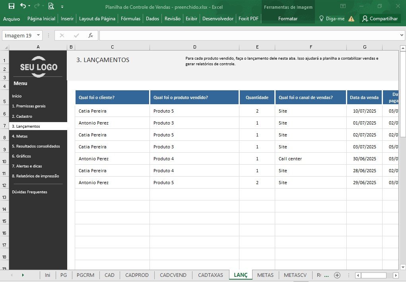Image resolution: width=406 pixels, height=282 pixels.
Task: Switch to the METAS sheet tab
Action: [x=265, y=275]
